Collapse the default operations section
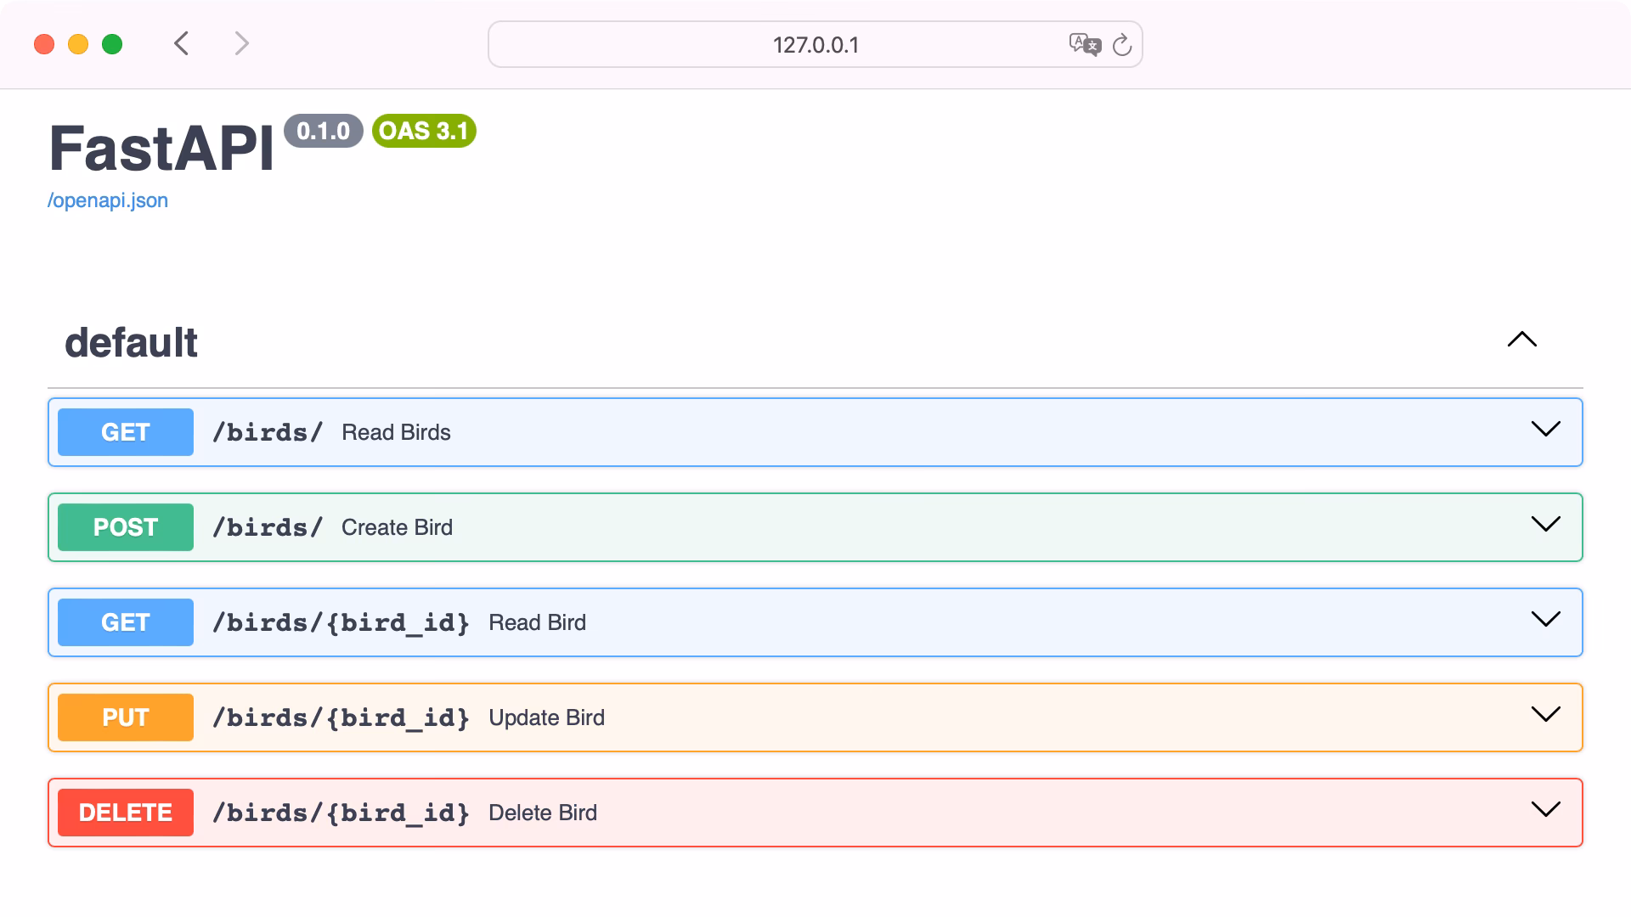Image resolution: width=1631 pixels, height=917 pixels. click(x=1522, y=340)
